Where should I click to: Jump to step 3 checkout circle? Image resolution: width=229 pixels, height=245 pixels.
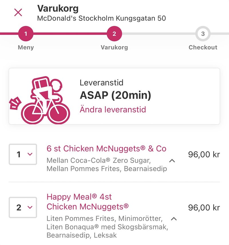[x=203, y=33]
